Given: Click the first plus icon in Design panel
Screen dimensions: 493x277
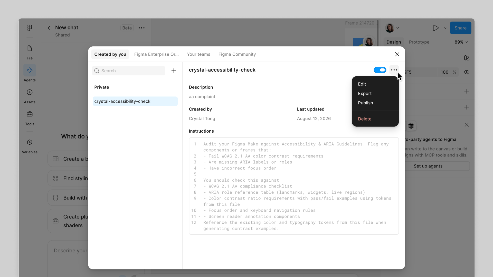Looking at the screenshot, I should click(x=467, y=91).
